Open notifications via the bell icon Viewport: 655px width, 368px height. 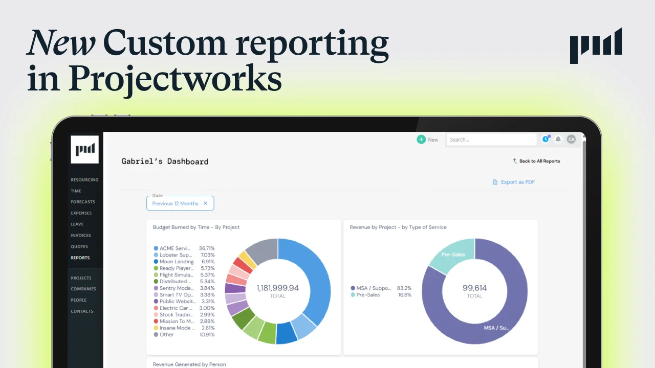coord(558,139)
